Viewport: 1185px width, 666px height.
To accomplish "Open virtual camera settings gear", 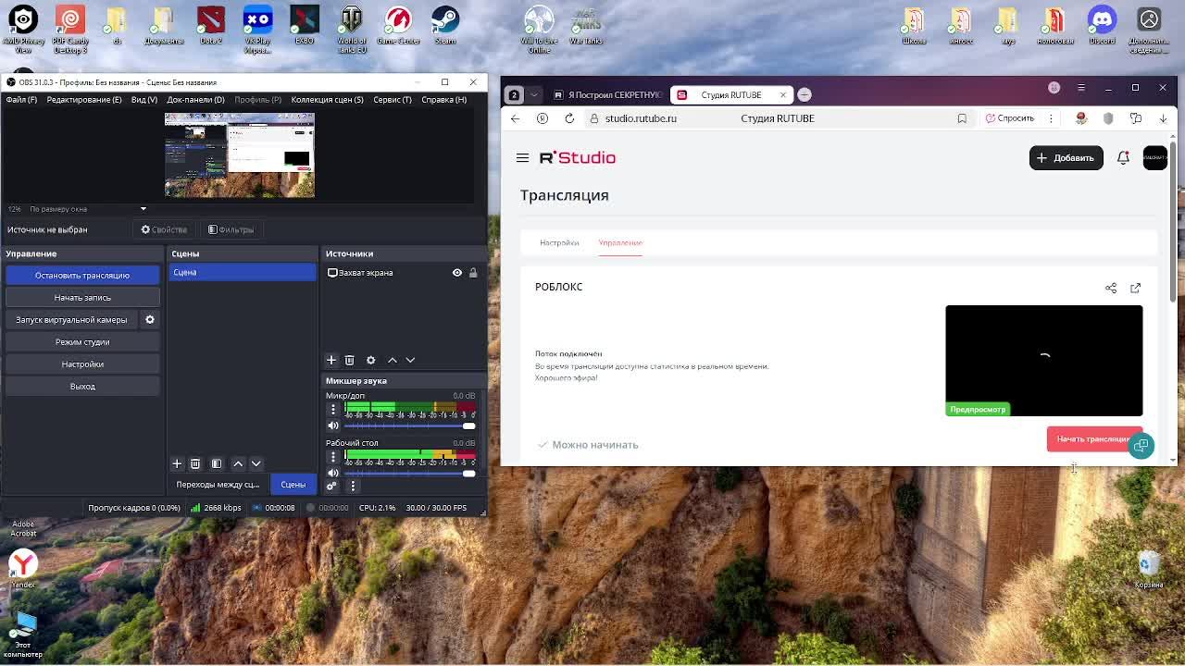I will (150, 320).
